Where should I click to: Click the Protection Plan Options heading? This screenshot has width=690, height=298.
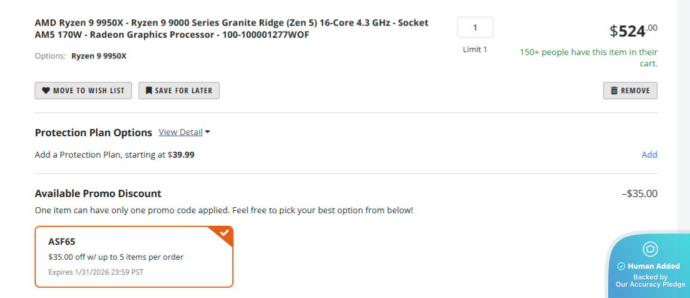[x=94, y=133]
